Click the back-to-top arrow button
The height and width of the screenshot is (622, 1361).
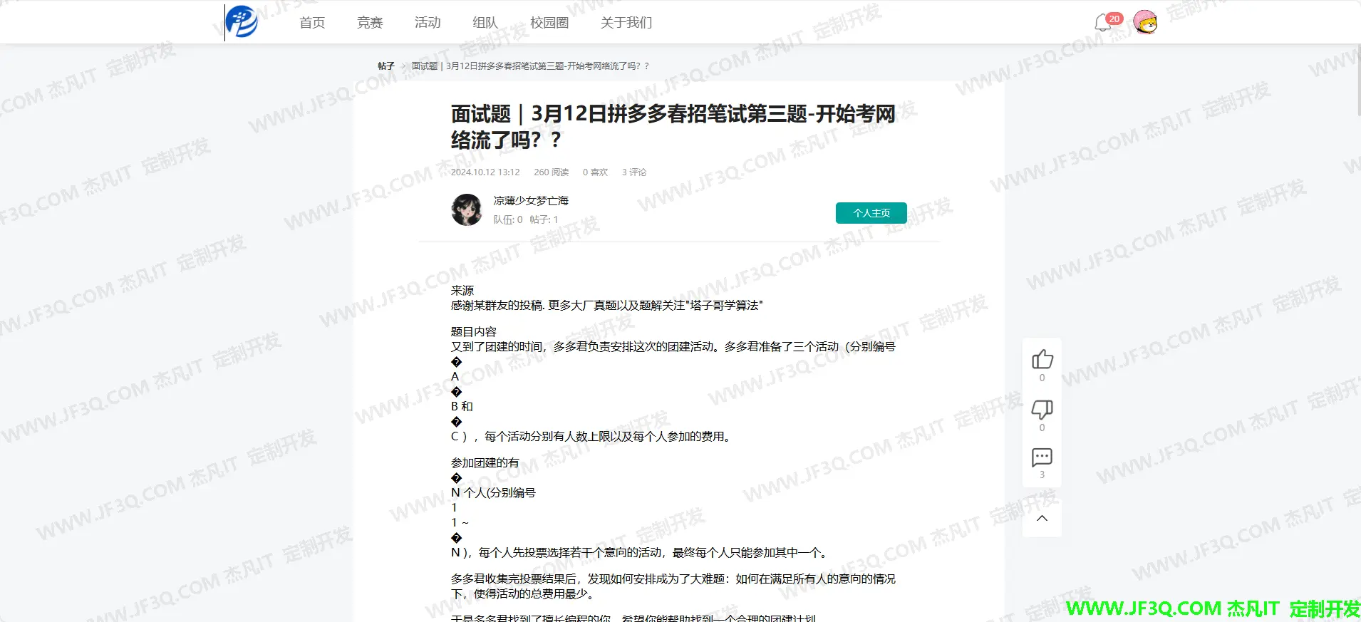tap(1042, 518)
